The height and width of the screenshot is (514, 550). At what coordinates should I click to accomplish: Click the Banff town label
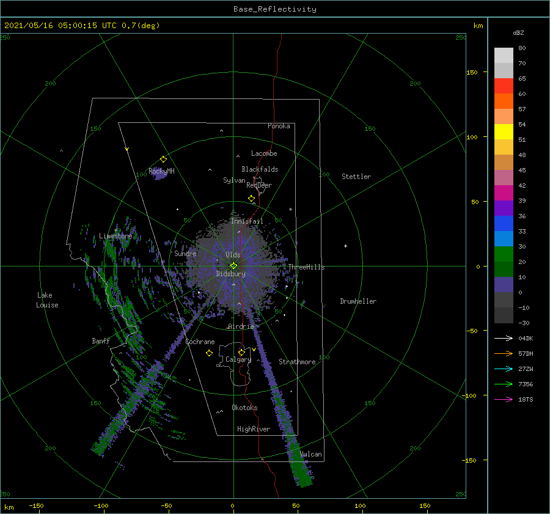pyautogui.click(x=101, y=340)
